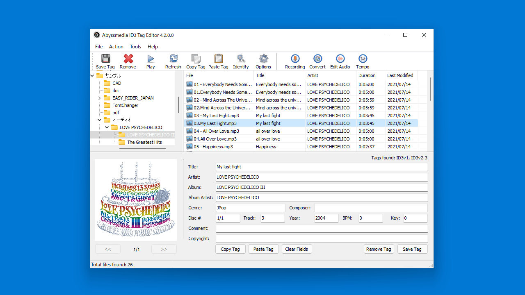Collapse the オーディオ folder node
The height and width of the screenshot is (295, 525).
[x=99, y=120]
